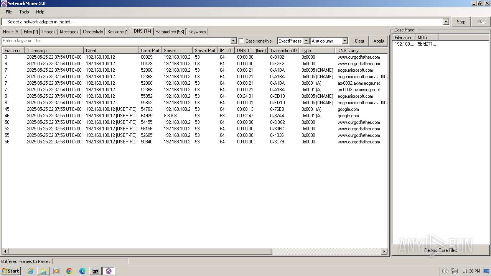Viewport: 491px width, 276px height.
Task: Switch to the Messages tab
Action: (x=69, y=32)
